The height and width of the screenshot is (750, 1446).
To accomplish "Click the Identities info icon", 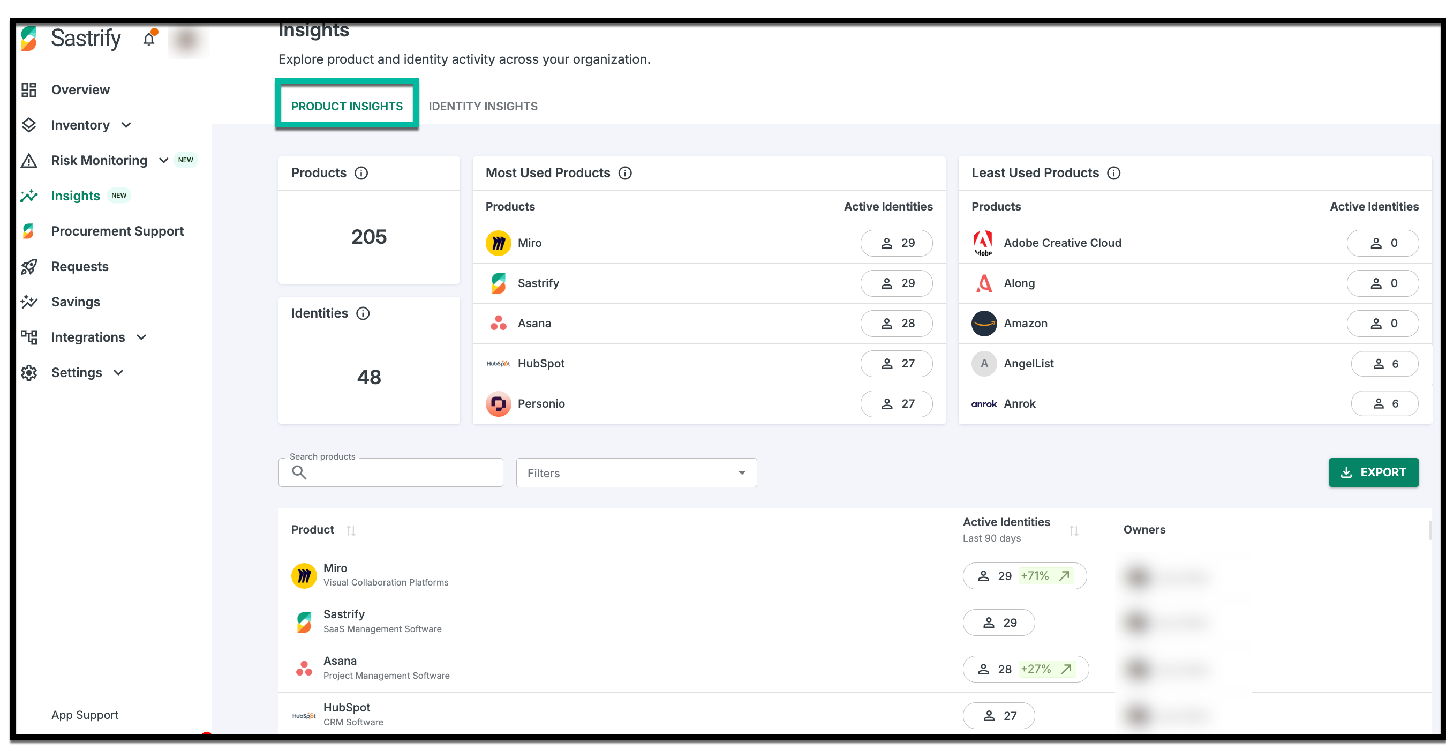I will coord(363,313).
